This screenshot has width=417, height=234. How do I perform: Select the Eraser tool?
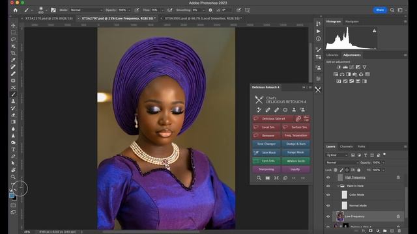13,115
